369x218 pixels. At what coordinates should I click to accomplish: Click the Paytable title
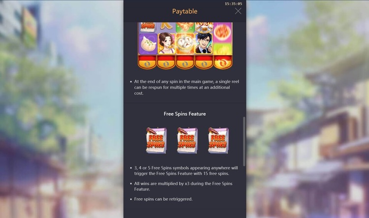coord(184,11)
